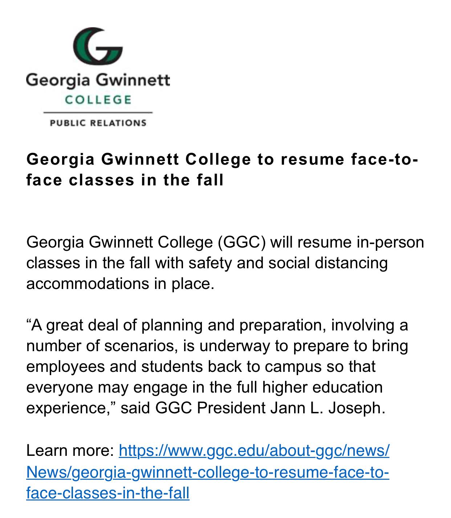Click the Georgia Gwinnett wordmark text
The height and width of the screenshot is (518, 451).
coord(98,80)
